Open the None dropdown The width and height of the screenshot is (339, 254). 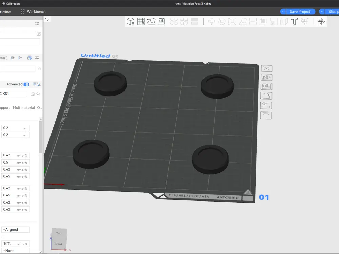[15, 251]
